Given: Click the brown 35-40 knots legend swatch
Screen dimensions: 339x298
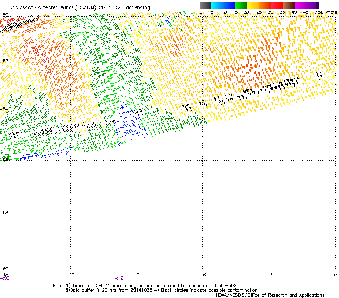Looking at the screenshot, I should (x=289, y=6).
